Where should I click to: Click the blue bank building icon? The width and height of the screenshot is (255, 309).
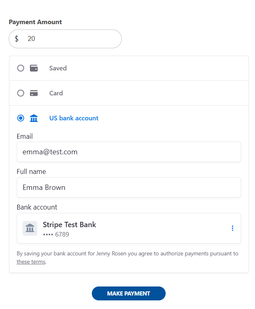point(34,118)
